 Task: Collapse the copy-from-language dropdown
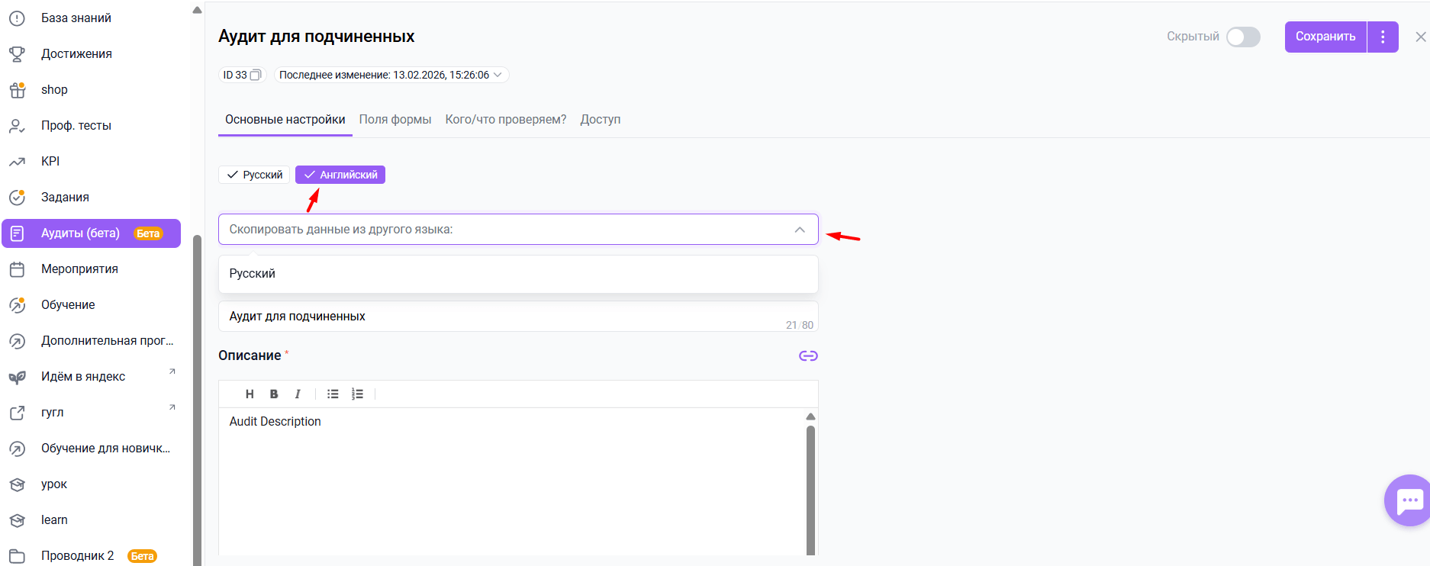click(799, 230)
